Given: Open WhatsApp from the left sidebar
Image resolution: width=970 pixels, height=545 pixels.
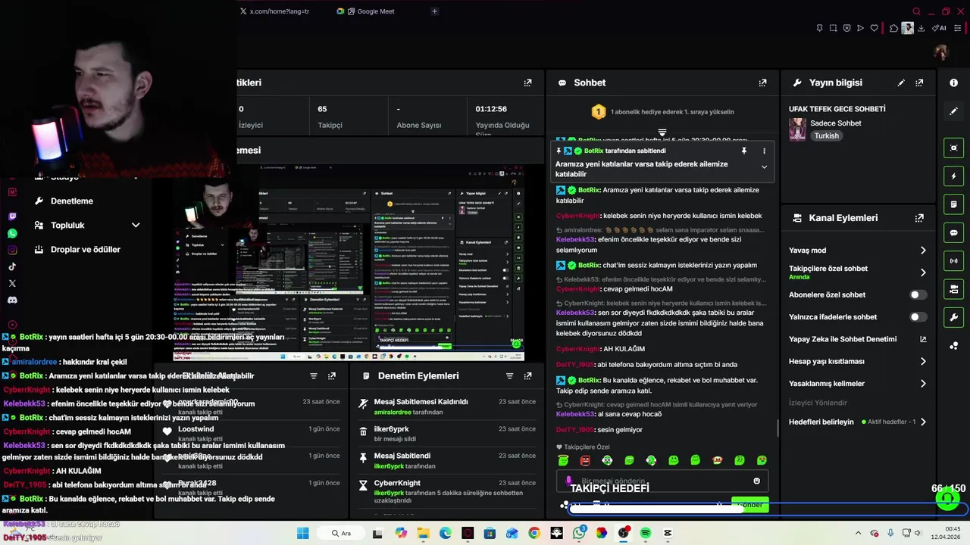Looking at the screenshot, I should tap(12, 233).
